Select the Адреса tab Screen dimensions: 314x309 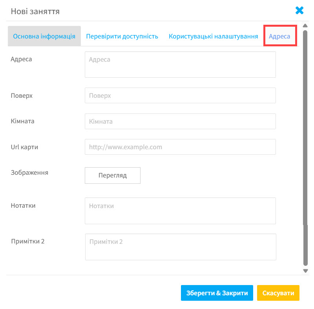pyautogui.click(x=279, y=36)
